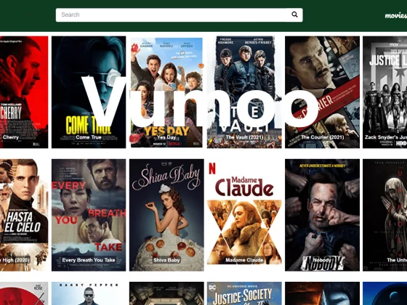Screen dimensions: 407x305
Task: Open The Unholy movie poster
Action: [x=385, y=215]
